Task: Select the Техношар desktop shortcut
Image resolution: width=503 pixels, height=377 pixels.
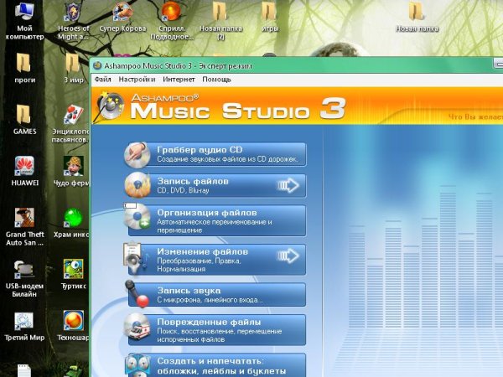Action: [x=73, y=326]
